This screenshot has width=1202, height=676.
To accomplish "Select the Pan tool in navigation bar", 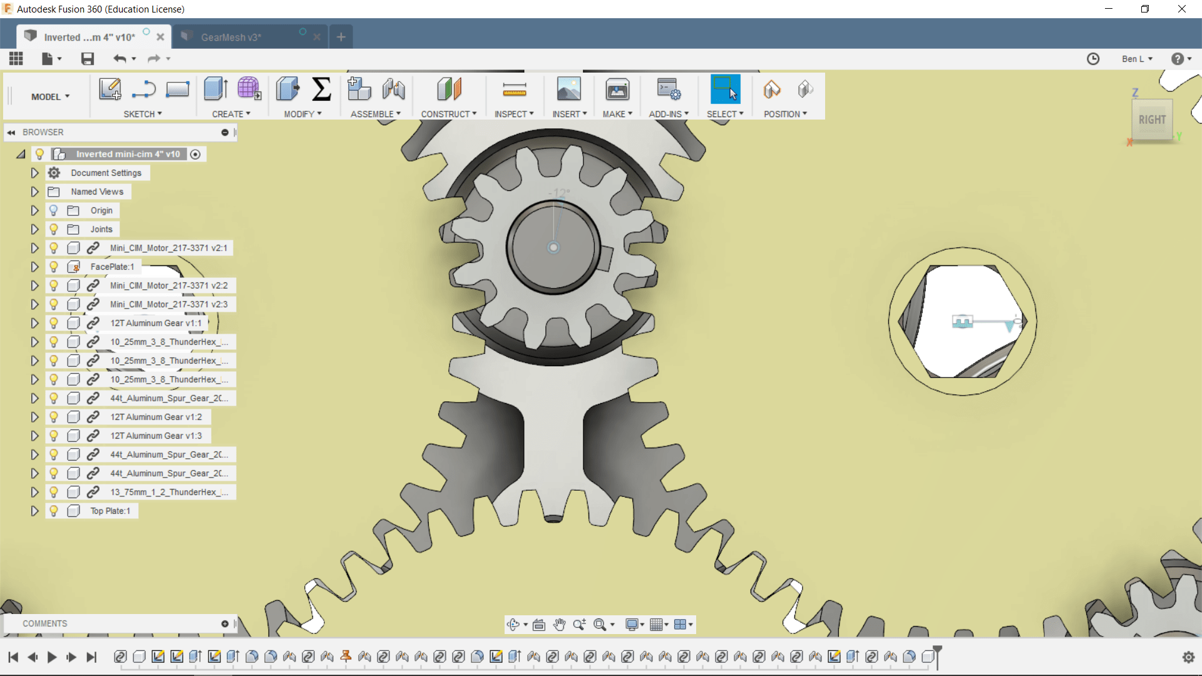I will coord(559,625).
